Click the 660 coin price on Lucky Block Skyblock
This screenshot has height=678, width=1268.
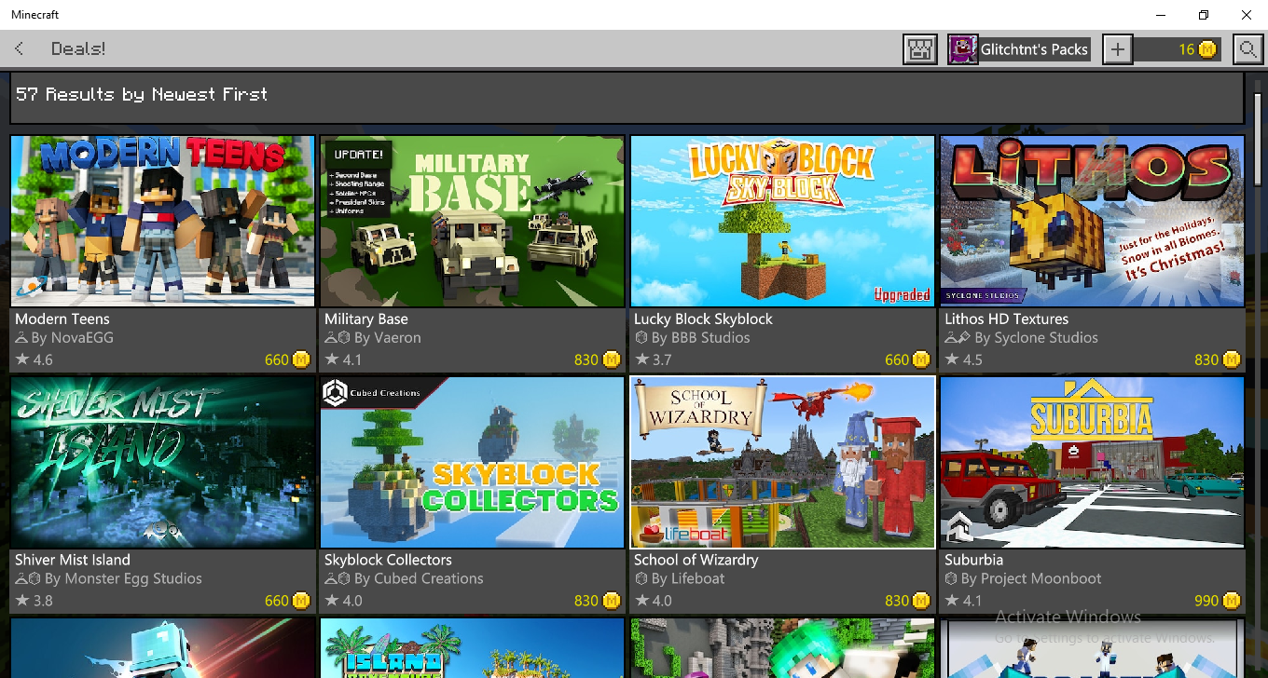906,359
